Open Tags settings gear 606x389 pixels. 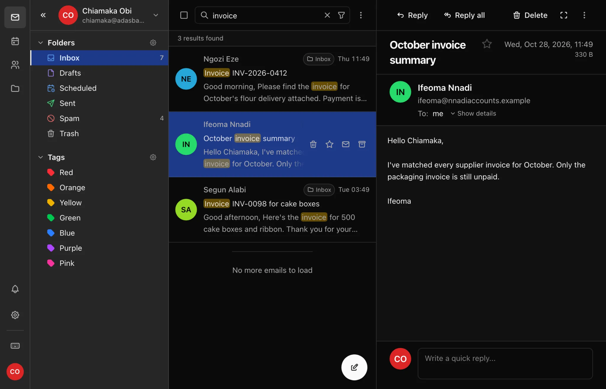click(x=153, y=157)
